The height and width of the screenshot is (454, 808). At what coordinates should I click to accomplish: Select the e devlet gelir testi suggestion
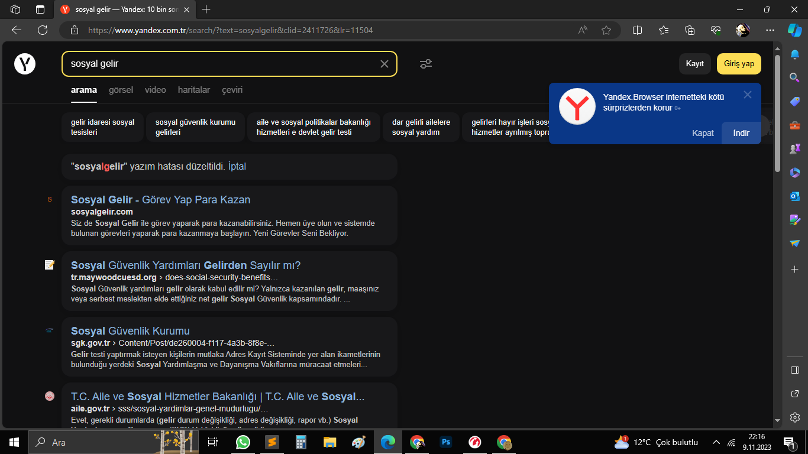coord(313,127)
